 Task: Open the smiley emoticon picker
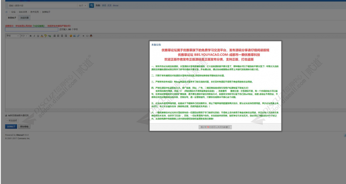tap(71, 36)
